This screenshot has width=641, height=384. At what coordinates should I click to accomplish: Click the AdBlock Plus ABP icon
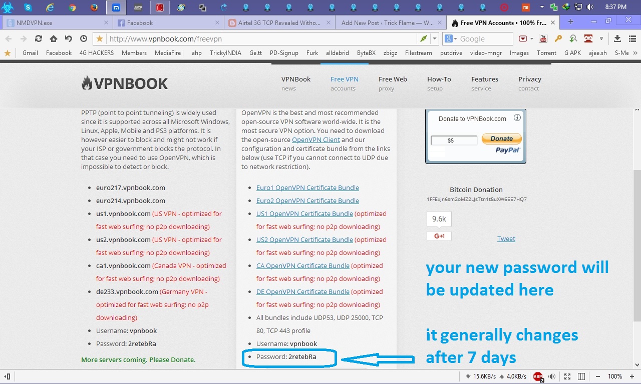[538, 376]
